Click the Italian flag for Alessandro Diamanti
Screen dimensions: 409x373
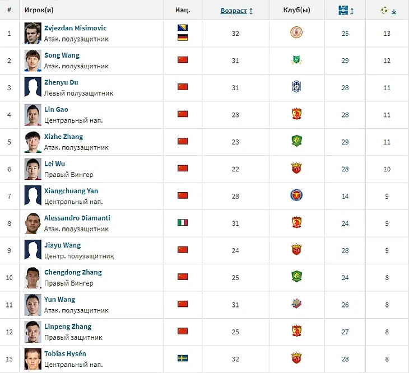coord(183,222)
